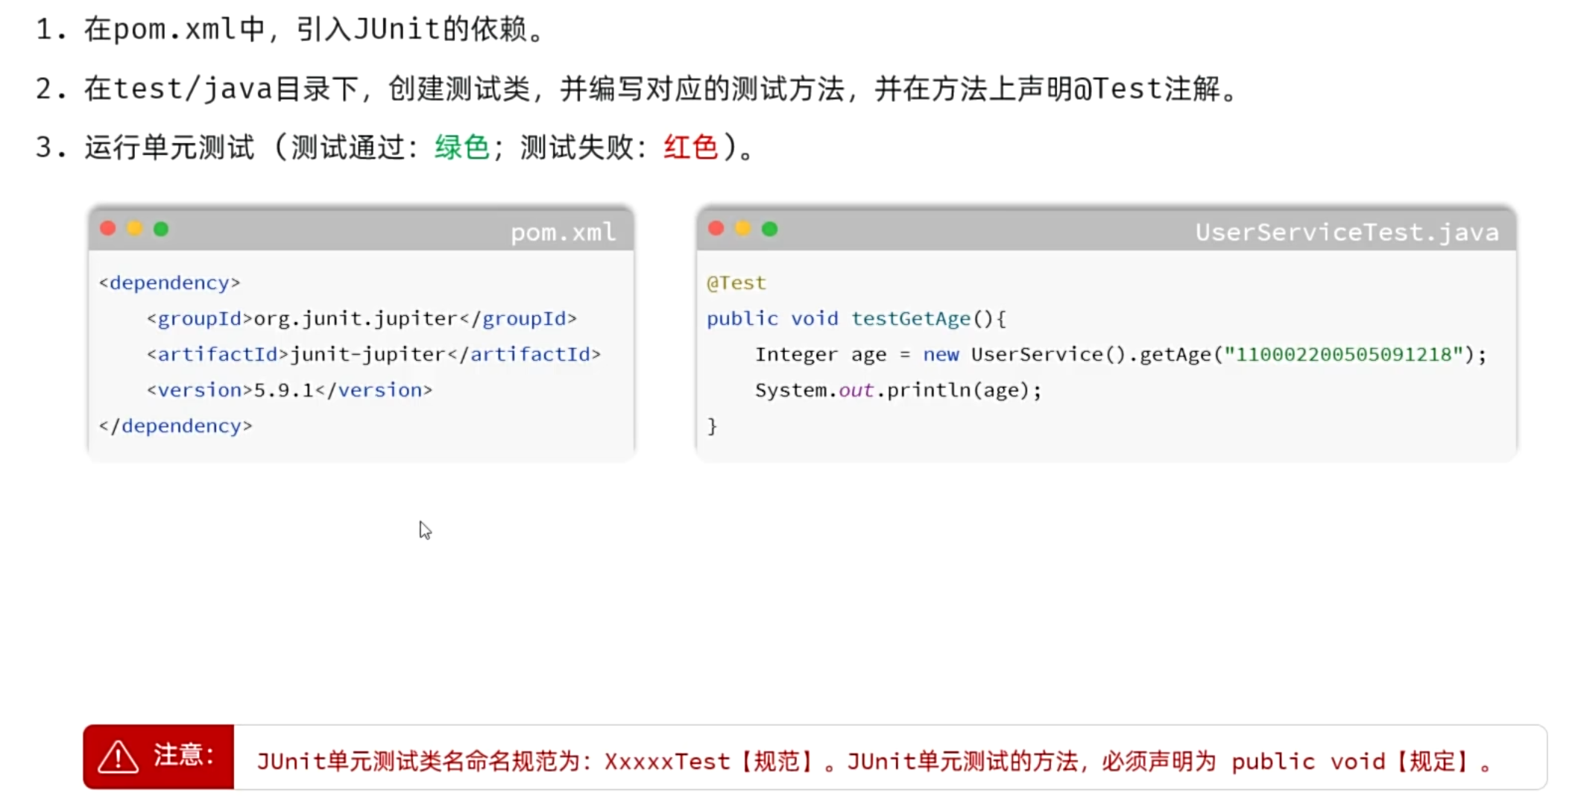Click the red 红色 text
Viewport: 1584px width, 805px height.
point(690,147)
